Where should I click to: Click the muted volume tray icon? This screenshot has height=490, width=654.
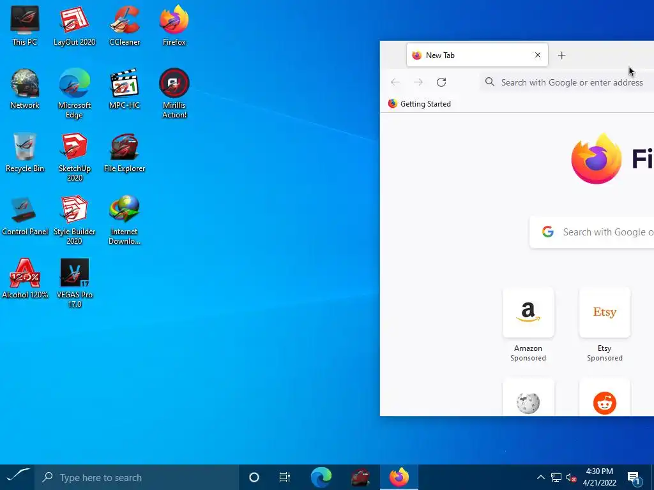pos(572,478)
